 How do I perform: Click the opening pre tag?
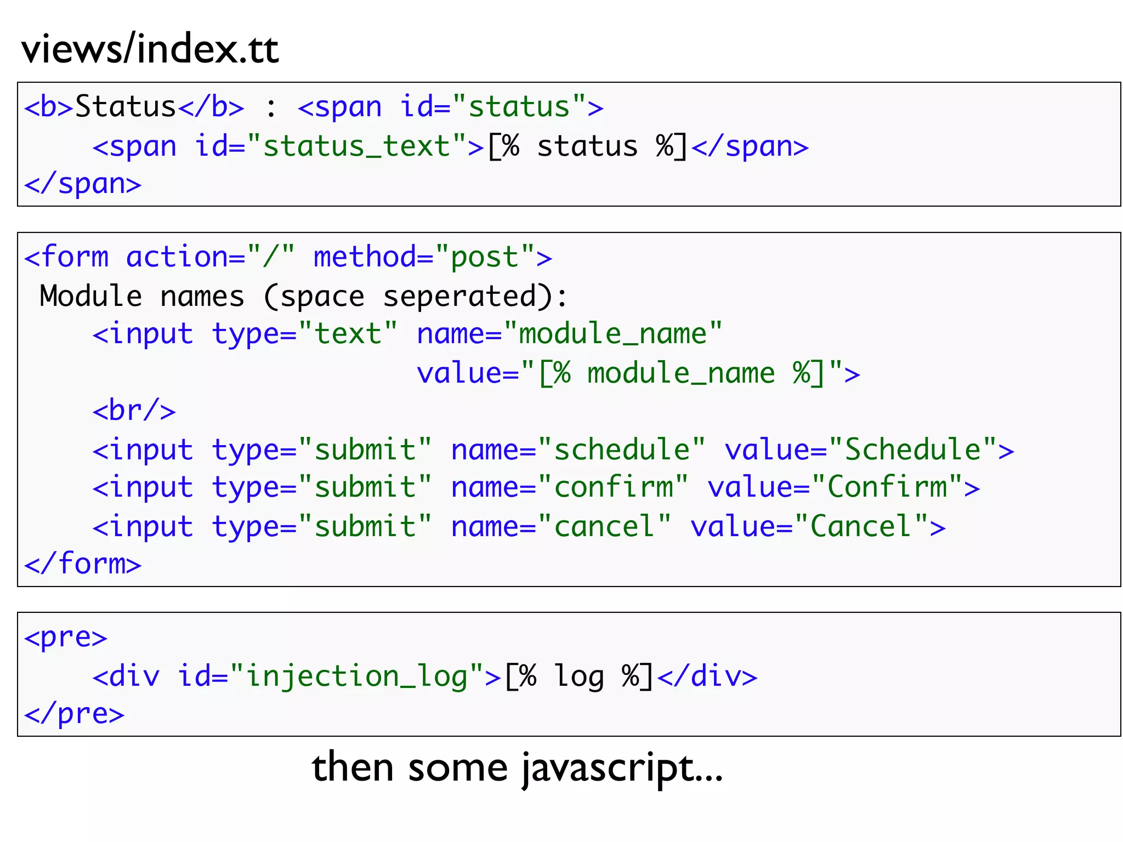[x=65, y=637]
